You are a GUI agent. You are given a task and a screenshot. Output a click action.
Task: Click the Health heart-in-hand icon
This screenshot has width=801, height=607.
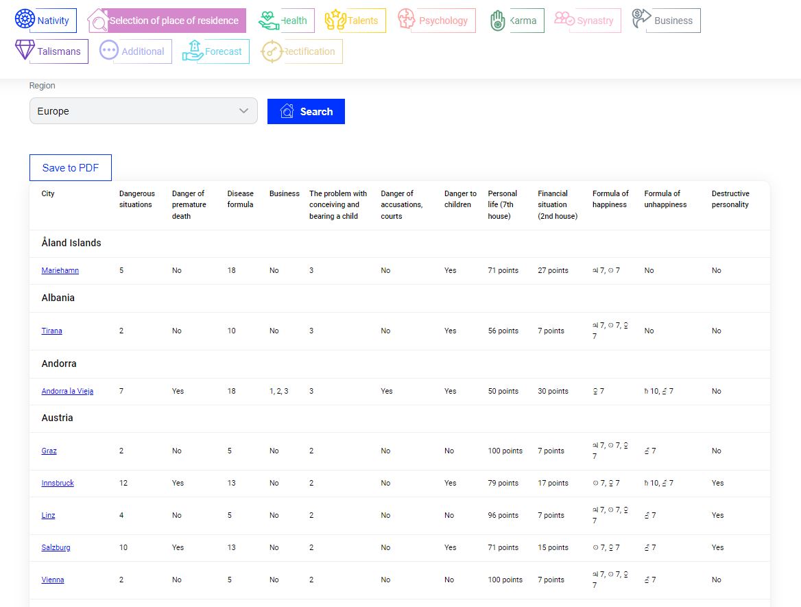pos(269,21)
